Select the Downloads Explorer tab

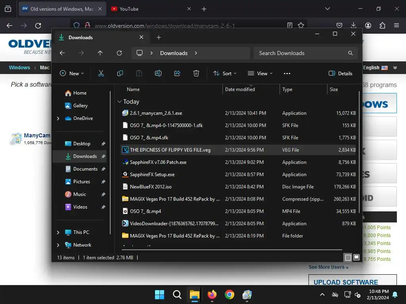[x=101, y=38]
